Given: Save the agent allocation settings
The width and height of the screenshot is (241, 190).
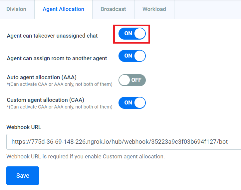Looking at the screenshot, I should click(23, 176).
